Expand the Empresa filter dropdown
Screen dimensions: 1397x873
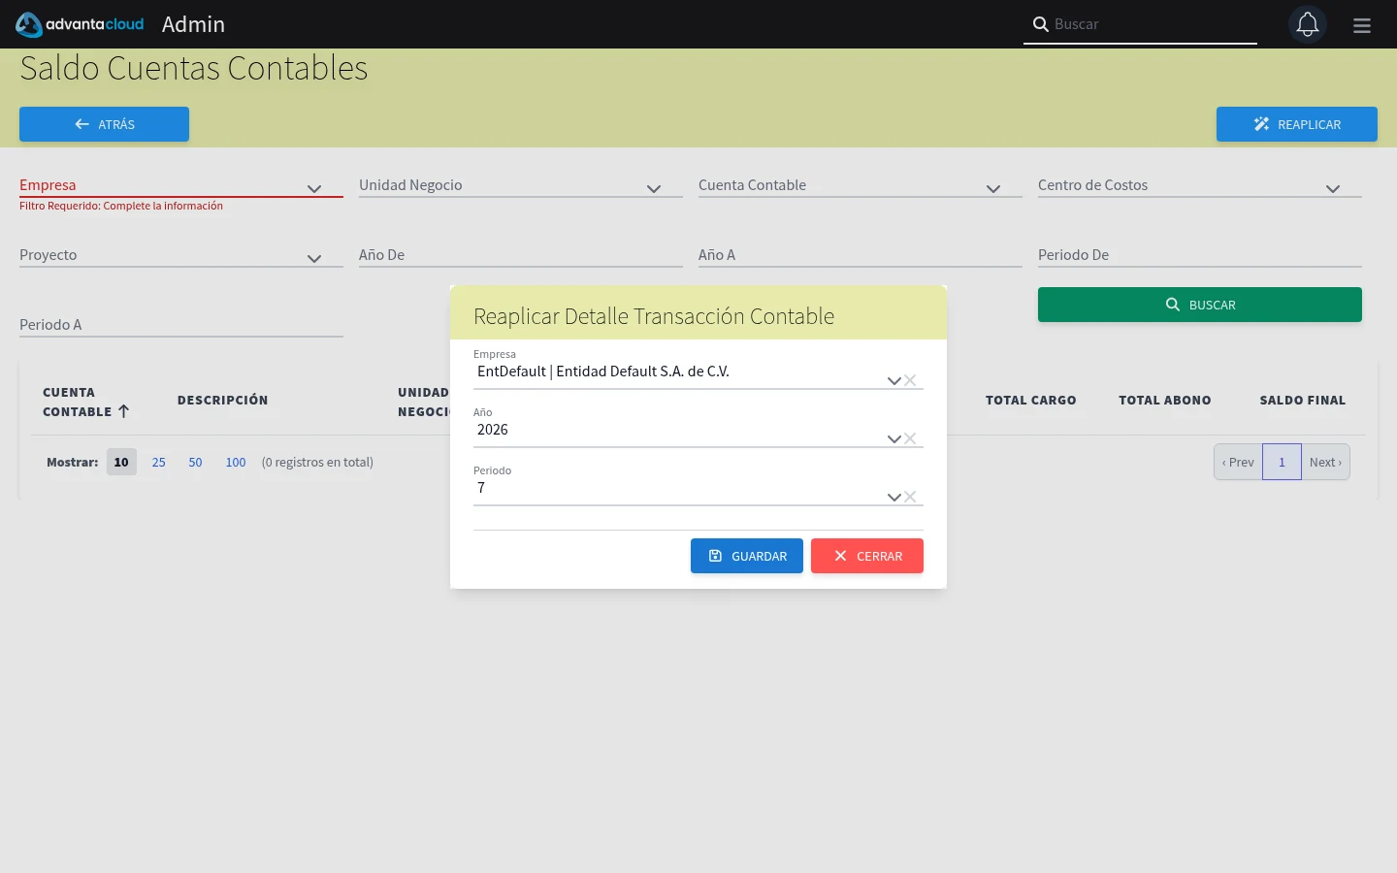314,189
